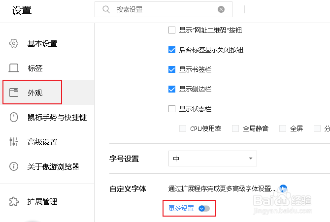Click the mouse icon for 鼠标手势与快捷键
The image size is (330, 222).
pos(14,117)
